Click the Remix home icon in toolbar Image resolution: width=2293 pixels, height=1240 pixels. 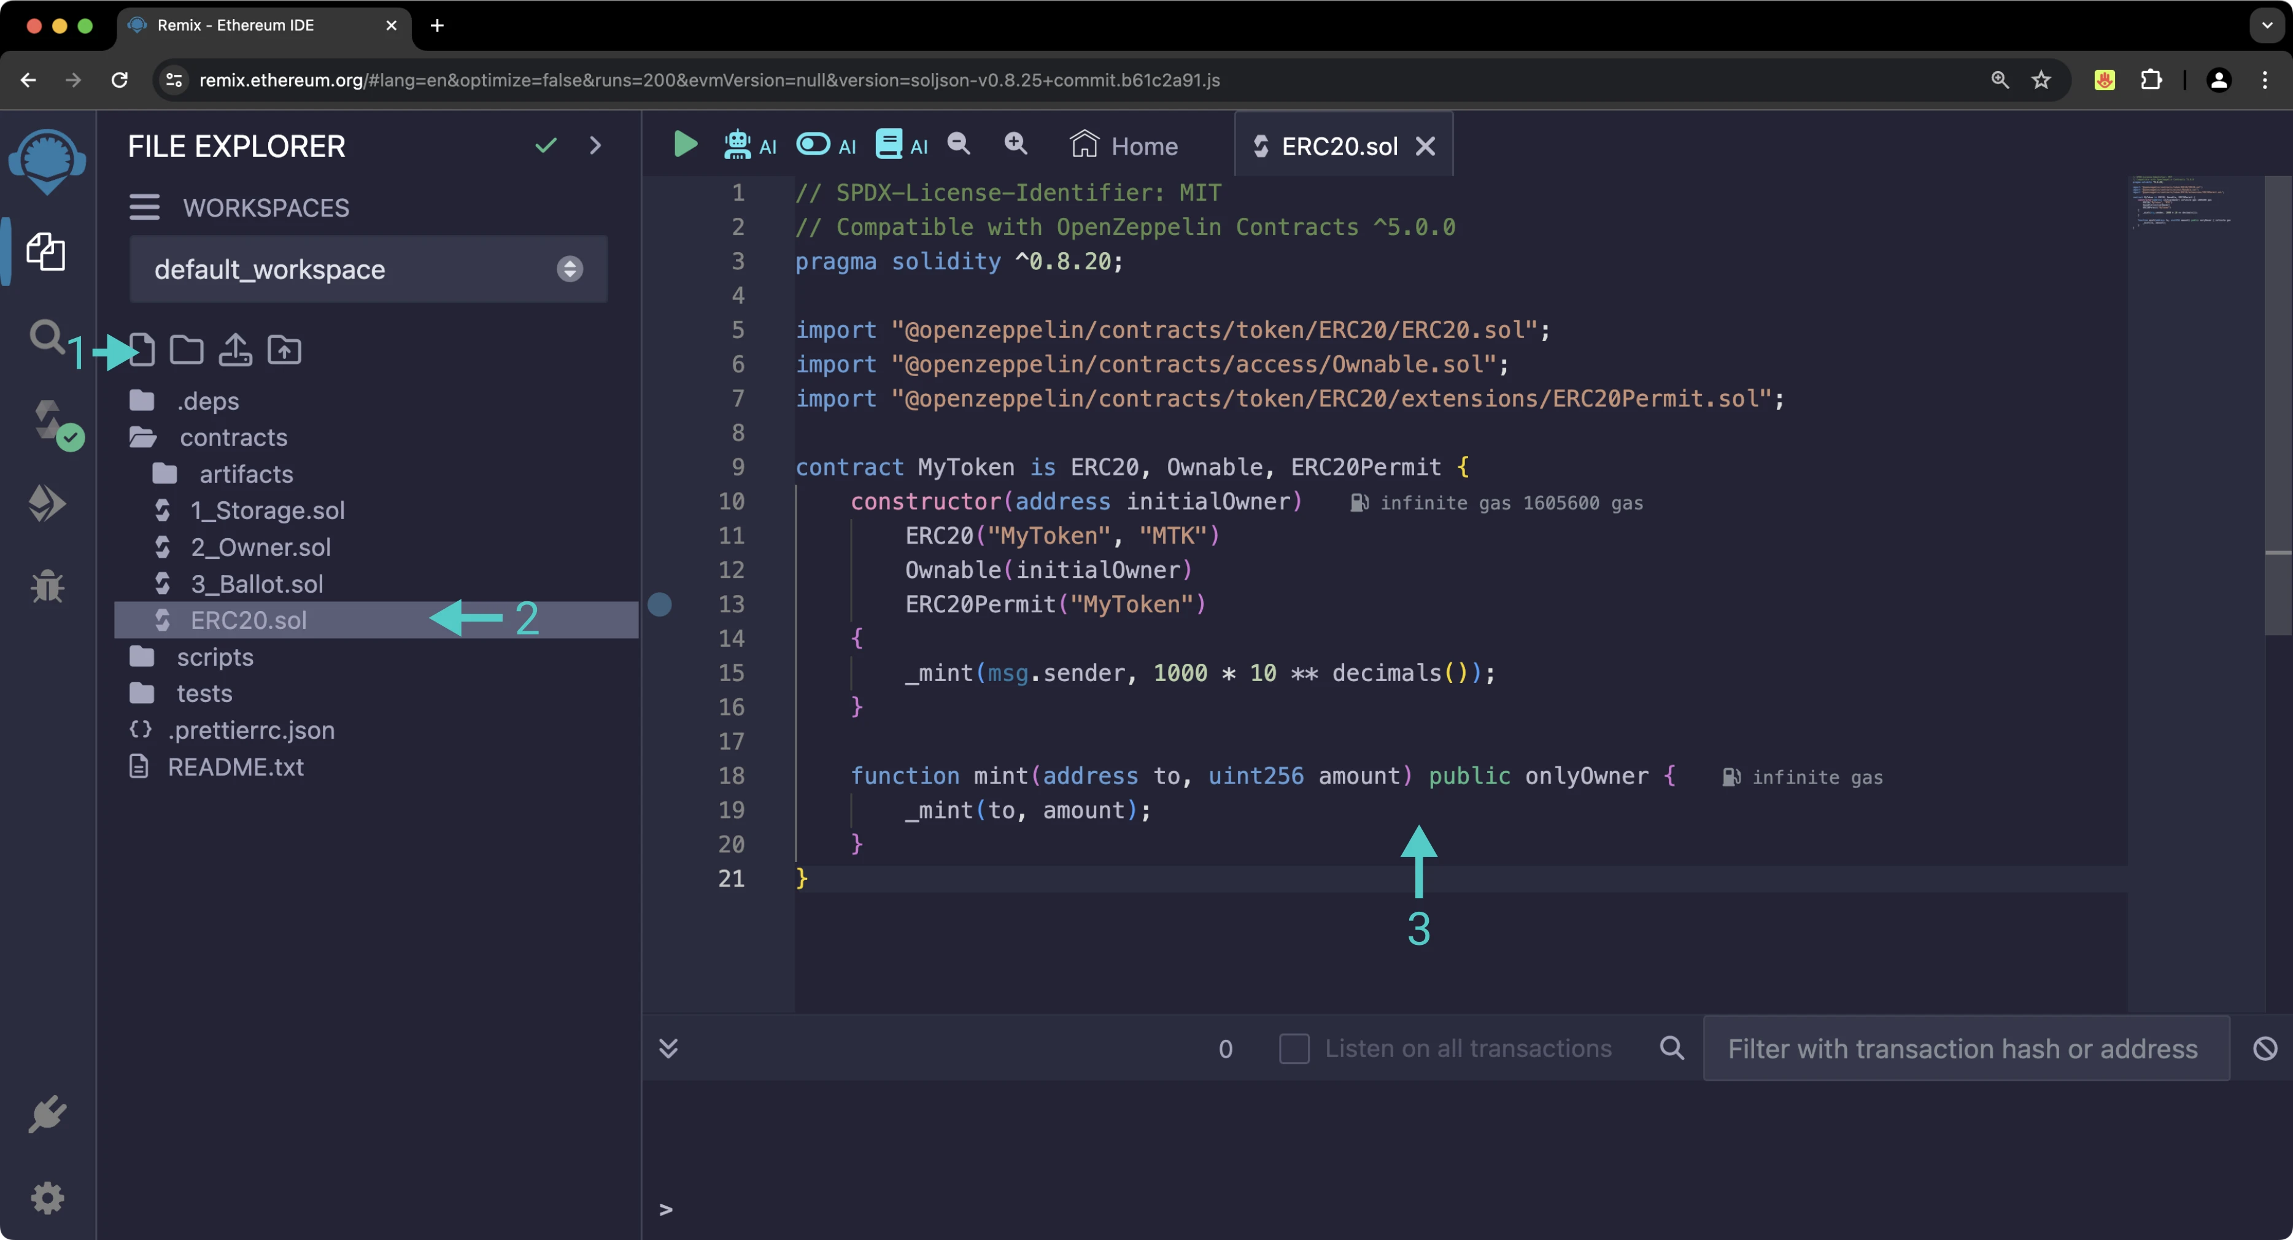(x=1083, y=144)
